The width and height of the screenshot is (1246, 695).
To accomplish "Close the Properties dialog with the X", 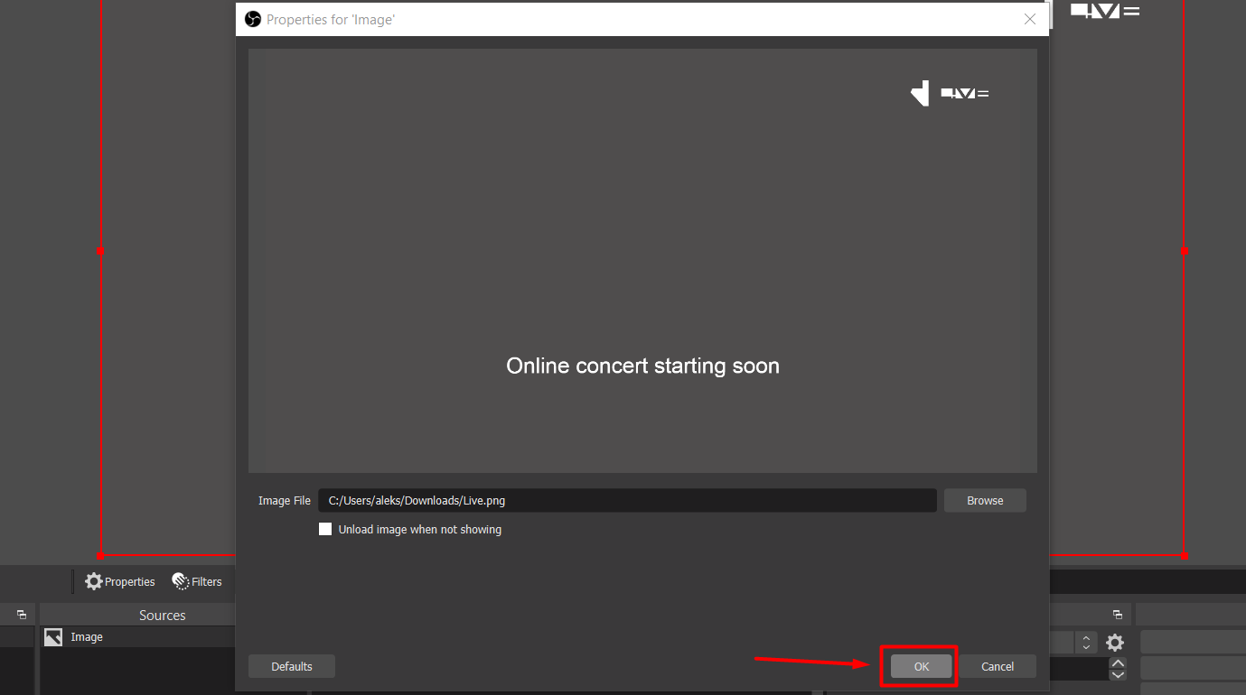I will click(1030, 19).
